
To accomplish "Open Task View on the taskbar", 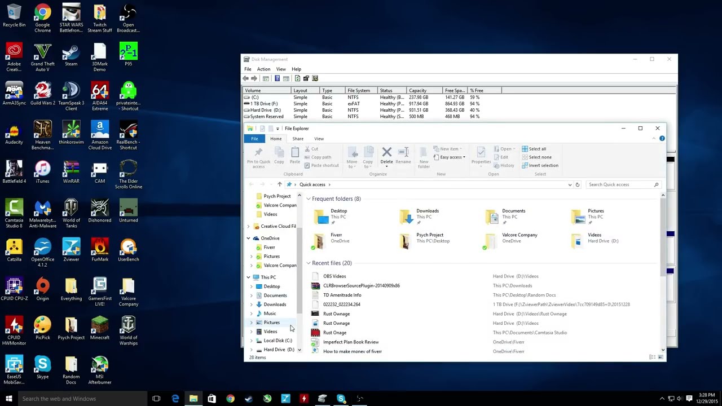I will point(156,399).
